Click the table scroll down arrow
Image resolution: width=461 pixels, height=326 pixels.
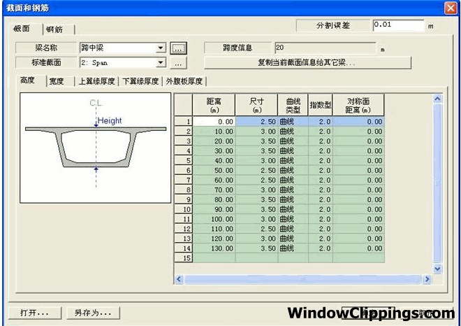[437, 269]
